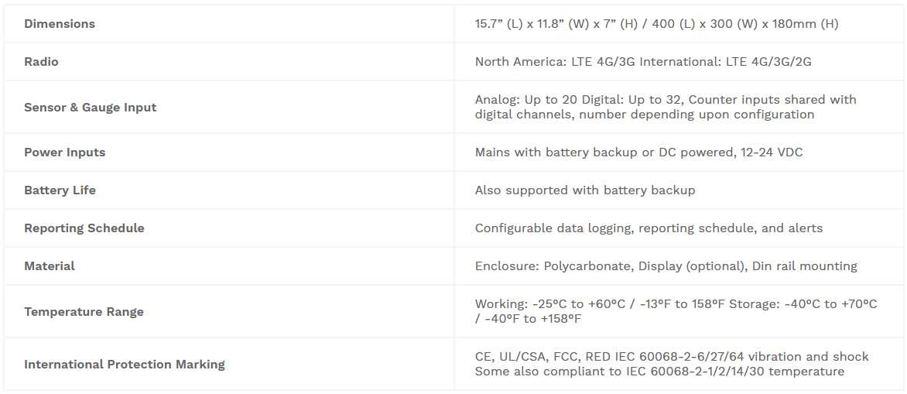The width and height of the screenshot is (907, 394).
Task: Click 'Also supported with battery backup' text
Action: (x=585, y=190)
